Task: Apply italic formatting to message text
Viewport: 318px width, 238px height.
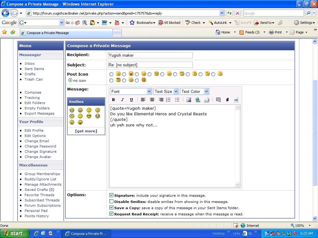Action: (x=122, y=100)
